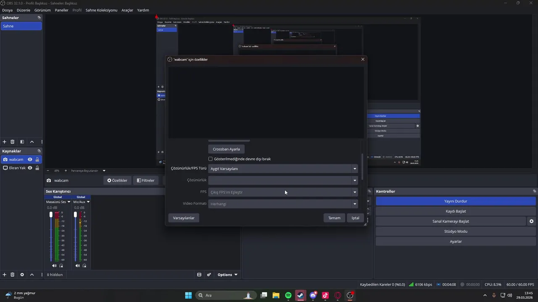Open the Paneller menu
This screenshot has width=538, height=302.
coord(61,10)
